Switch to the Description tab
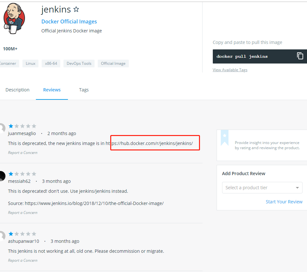 coord(17,90)
